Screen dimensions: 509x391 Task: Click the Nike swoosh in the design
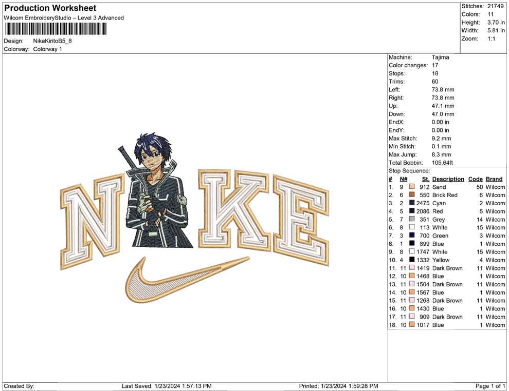click(187, 280)
